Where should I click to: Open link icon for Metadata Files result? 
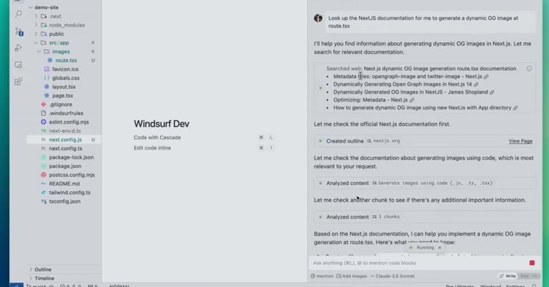click(486, 76)
